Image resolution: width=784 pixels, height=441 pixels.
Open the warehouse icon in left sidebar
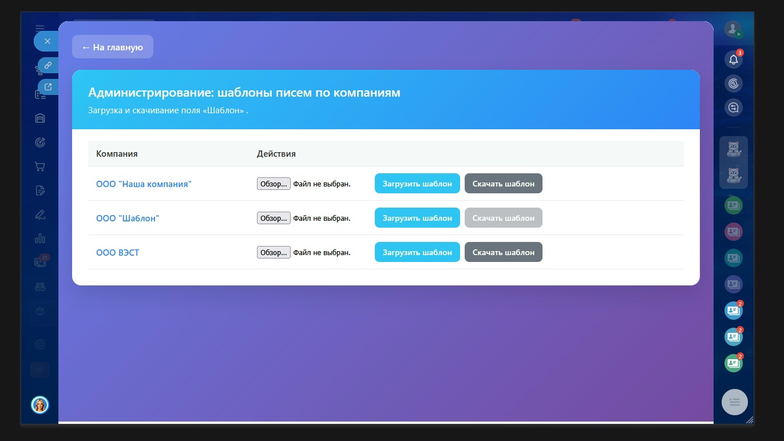pos(40,118)
